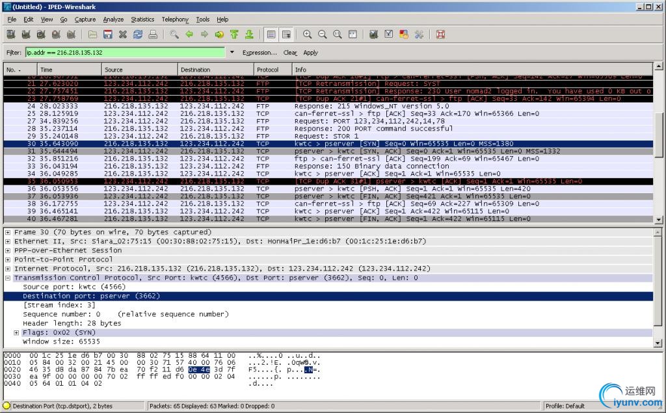Image resolution: width=666 pixels, height=413 pixels.
Task: Click the Help lifebuoy icon
Action: [x=440, y=34]
